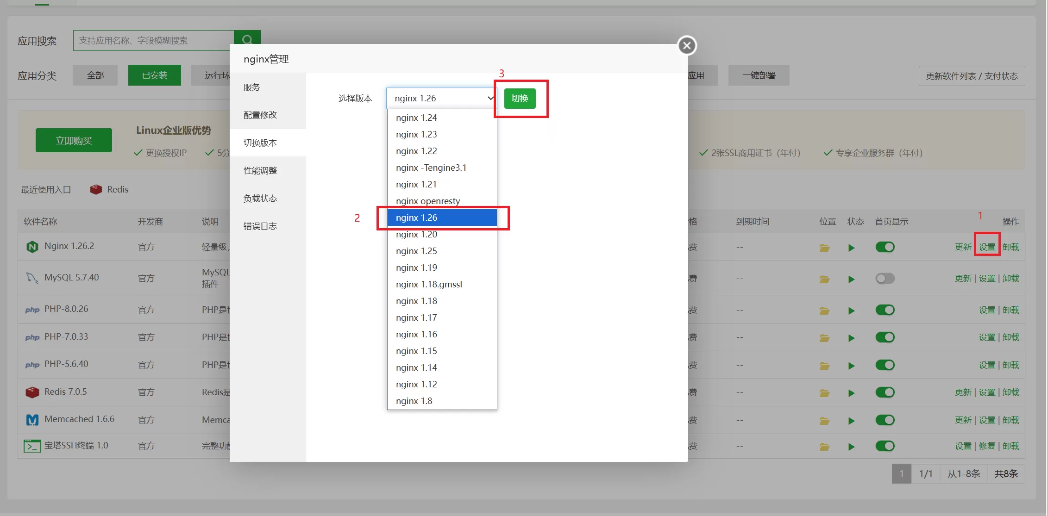Click the green 切换 button
The image size is (1048, 516).
pyautogui.click(x=520, y=98)
